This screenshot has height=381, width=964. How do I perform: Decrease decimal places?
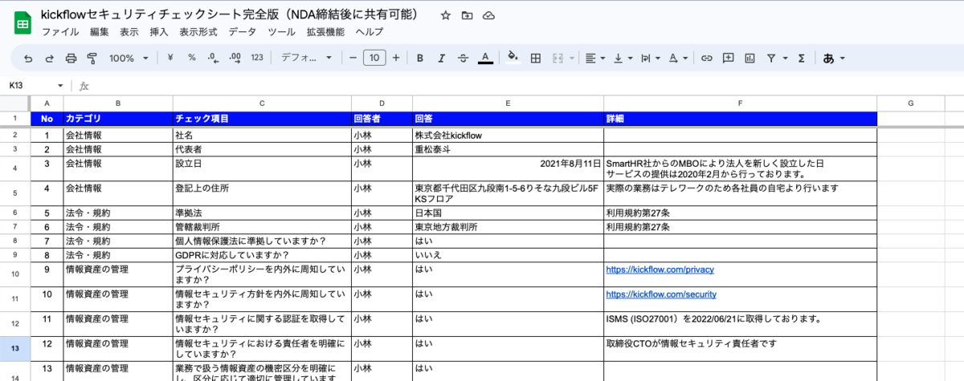[213, 58]
